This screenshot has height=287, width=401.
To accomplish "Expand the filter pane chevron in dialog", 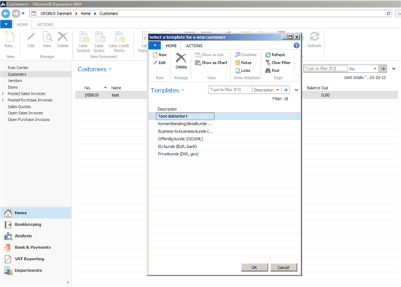I will coord(296,90).
